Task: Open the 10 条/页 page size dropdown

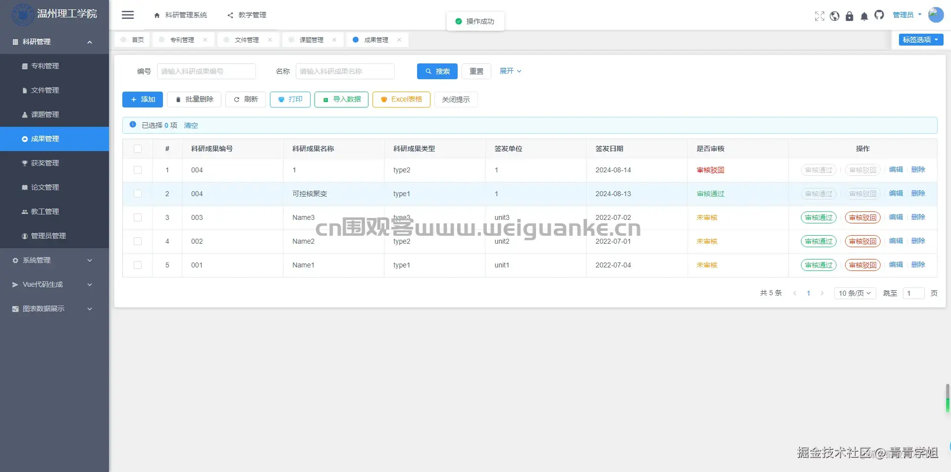Action: point(855,293)
